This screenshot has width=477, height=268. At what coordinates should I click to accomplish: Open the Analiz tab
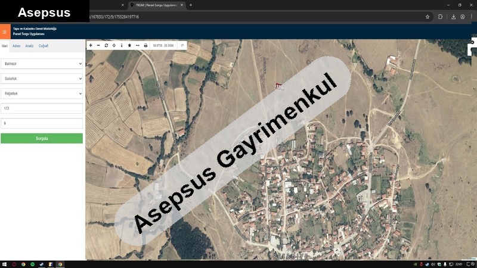(29, 46)
